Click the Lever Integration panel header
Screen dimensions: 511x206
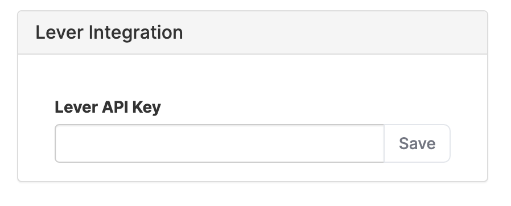pos(253,32)
